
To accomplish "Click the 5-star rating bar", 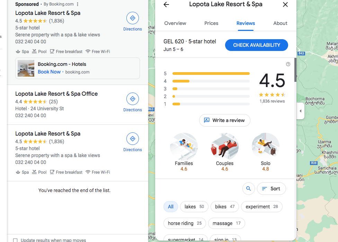I will 211,74.
